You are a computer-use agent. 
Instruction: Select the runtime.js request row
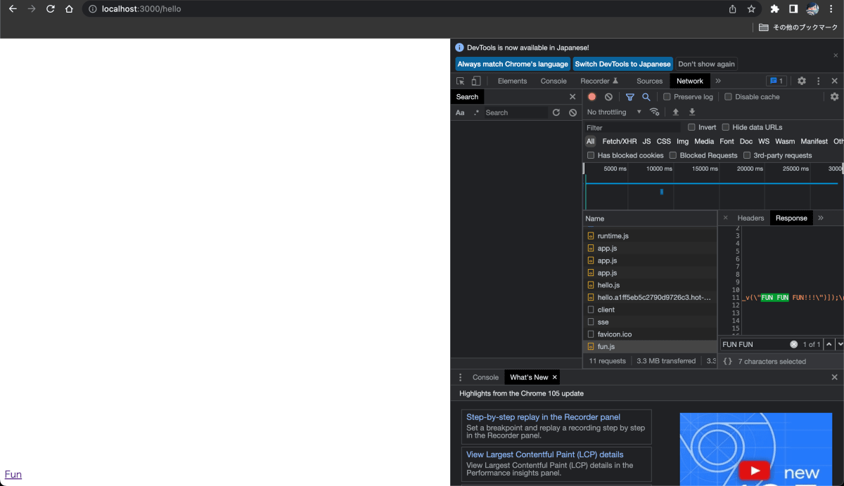(650, 236)
